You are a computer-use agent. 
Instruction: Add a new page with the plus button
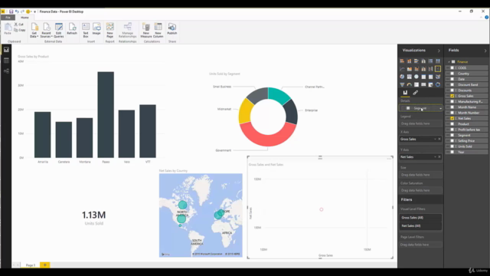point(44,265)
